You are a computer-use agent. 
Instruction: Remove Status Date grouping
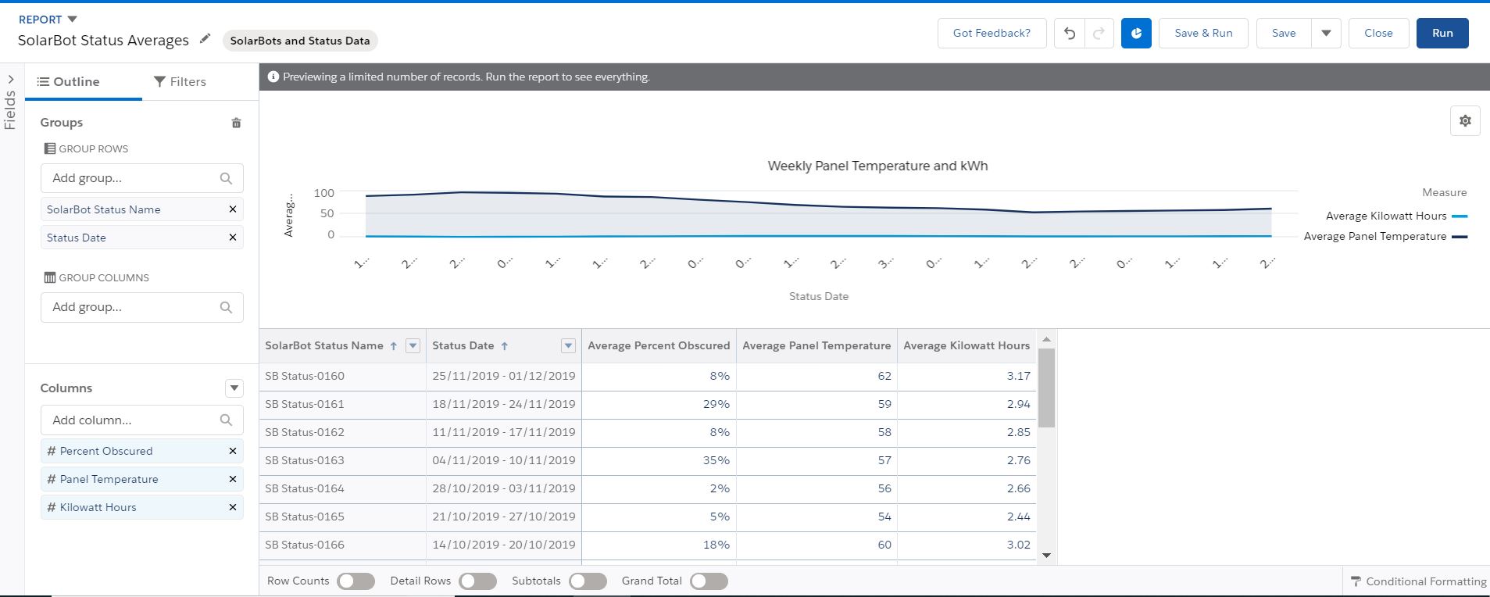[x=232, y=238]
